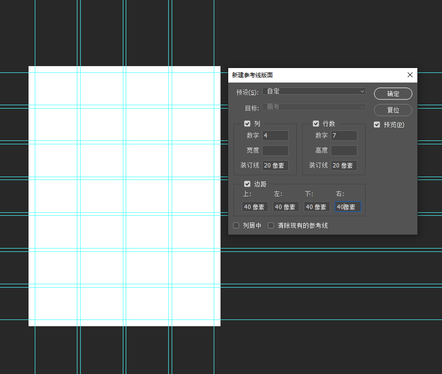Image resolution: width=442 pixels, height=374 pixels.
Task: Select the 装订线 field under 行数
Action: [x=344, y=166]
